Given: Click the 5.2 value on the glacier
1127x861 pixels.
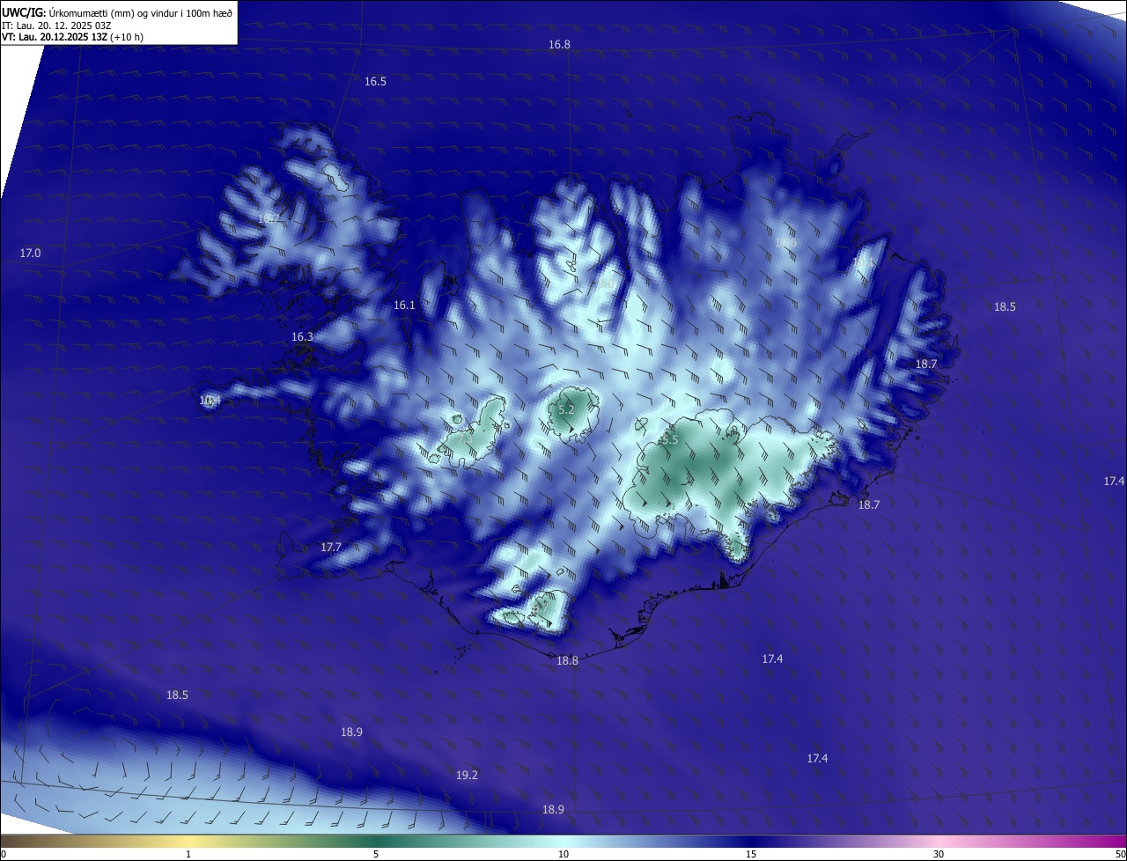Looking at the screenshot, I should (x=566, y=410).
